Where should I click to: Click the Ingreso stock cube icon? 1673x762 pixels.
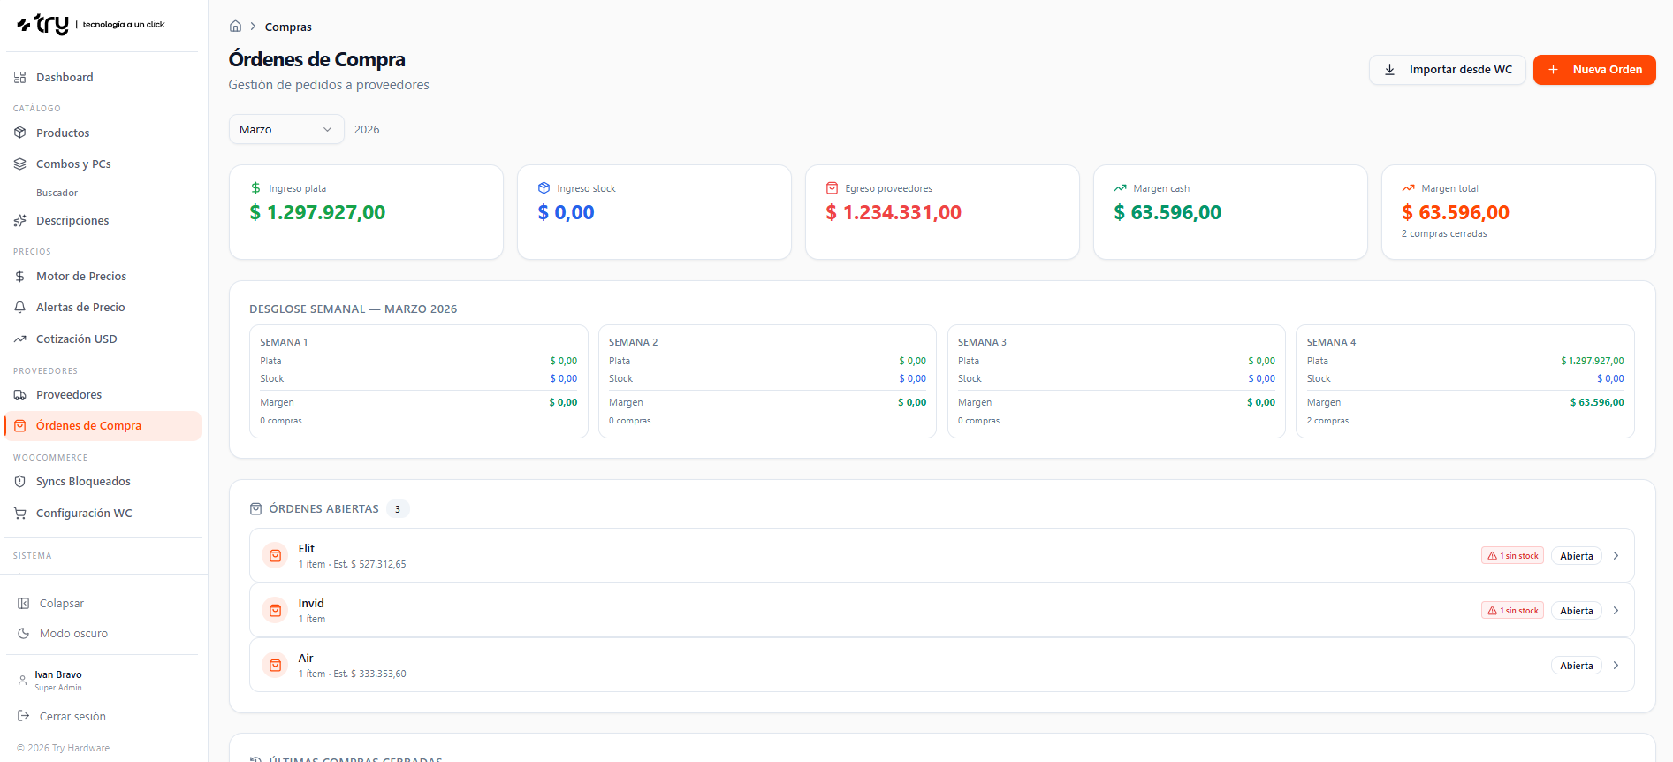544,188
